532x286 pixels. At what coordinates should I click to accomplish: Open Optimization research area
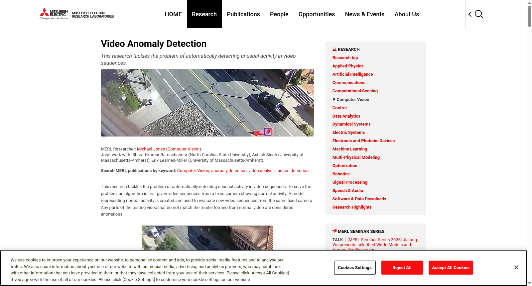click(345, 166)
